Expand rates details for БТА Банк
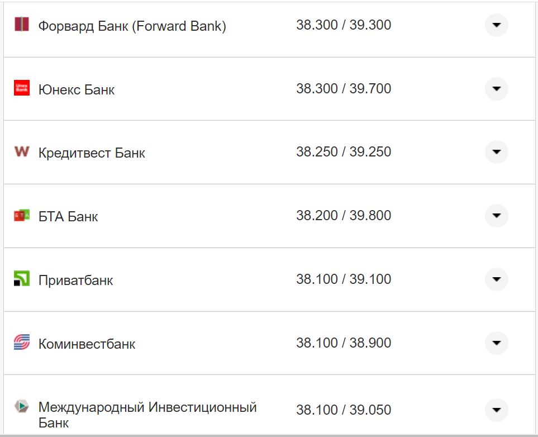 [x=496, y=215]
